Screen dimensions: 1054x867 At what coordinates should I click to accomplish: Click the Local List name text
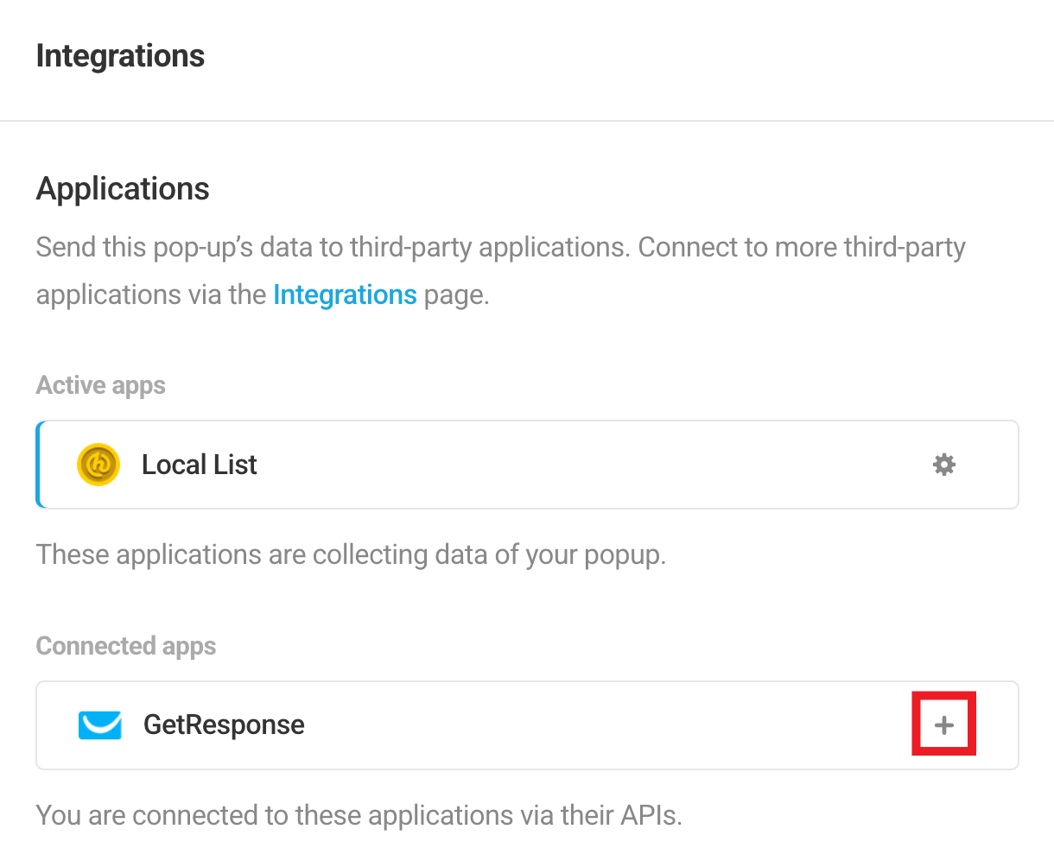tap(200, 465)
